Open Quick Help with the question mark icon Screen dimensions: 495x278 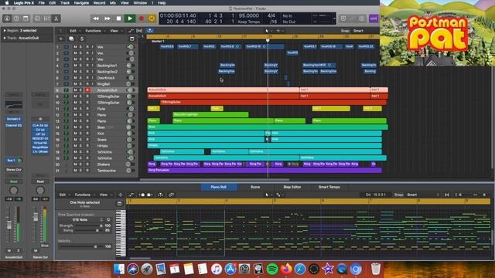[16, 19]
